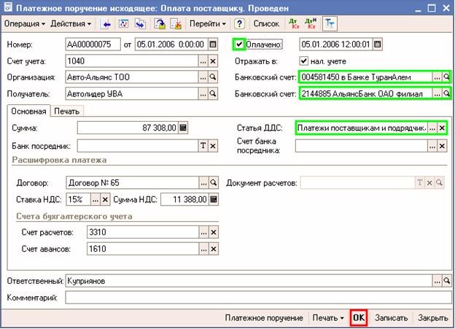
Task: Open selection list for Получатель field
Action: (x=203, y=94)
